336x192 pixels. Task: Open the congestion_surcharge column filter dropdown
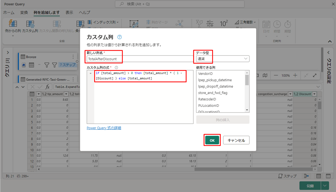290,94
